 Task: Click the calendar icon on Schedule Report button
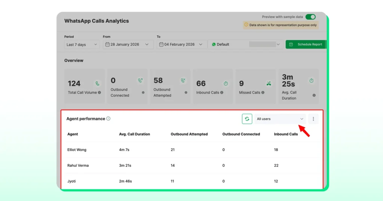[291, 44]
